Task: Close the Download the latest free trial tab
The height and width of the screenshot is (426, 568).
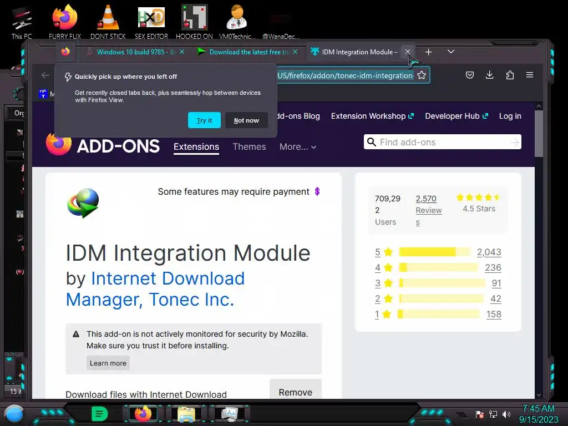Action: pos(295,52)
